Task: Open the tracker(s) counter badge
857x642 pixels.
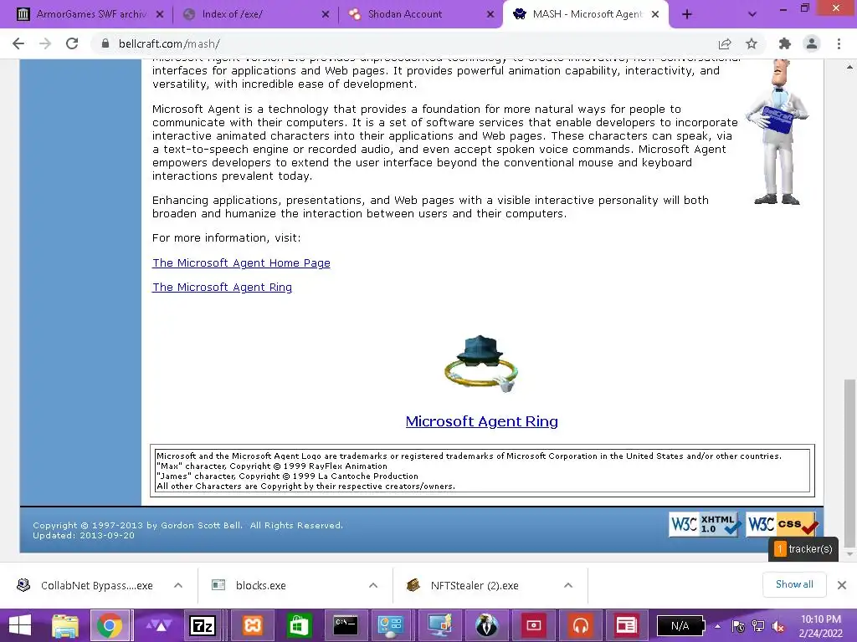Action: 803,549
